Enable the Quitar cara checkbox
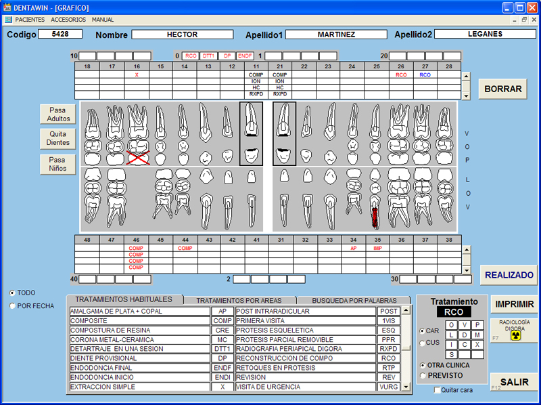This screenshot has height=405, width=541. tap(437, 390)
